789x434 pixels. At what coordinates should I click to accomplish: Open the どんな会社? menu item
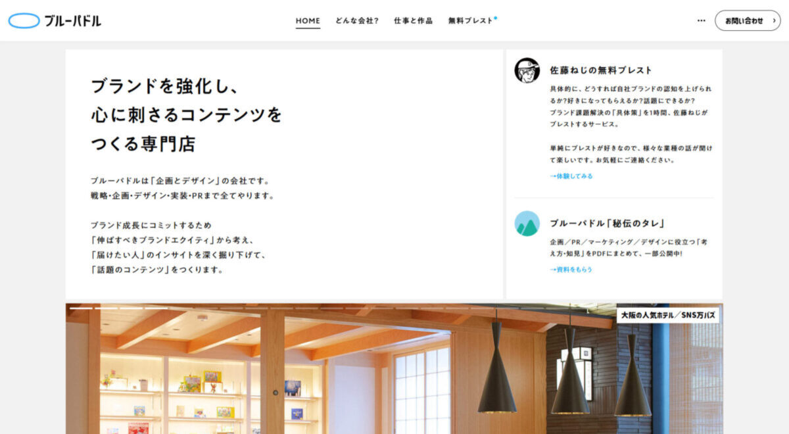[x=357, y=20]
